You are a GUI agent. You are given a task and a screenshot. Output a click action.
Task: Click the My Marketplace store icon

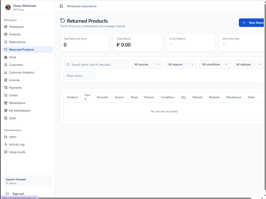tap(6, 110)
